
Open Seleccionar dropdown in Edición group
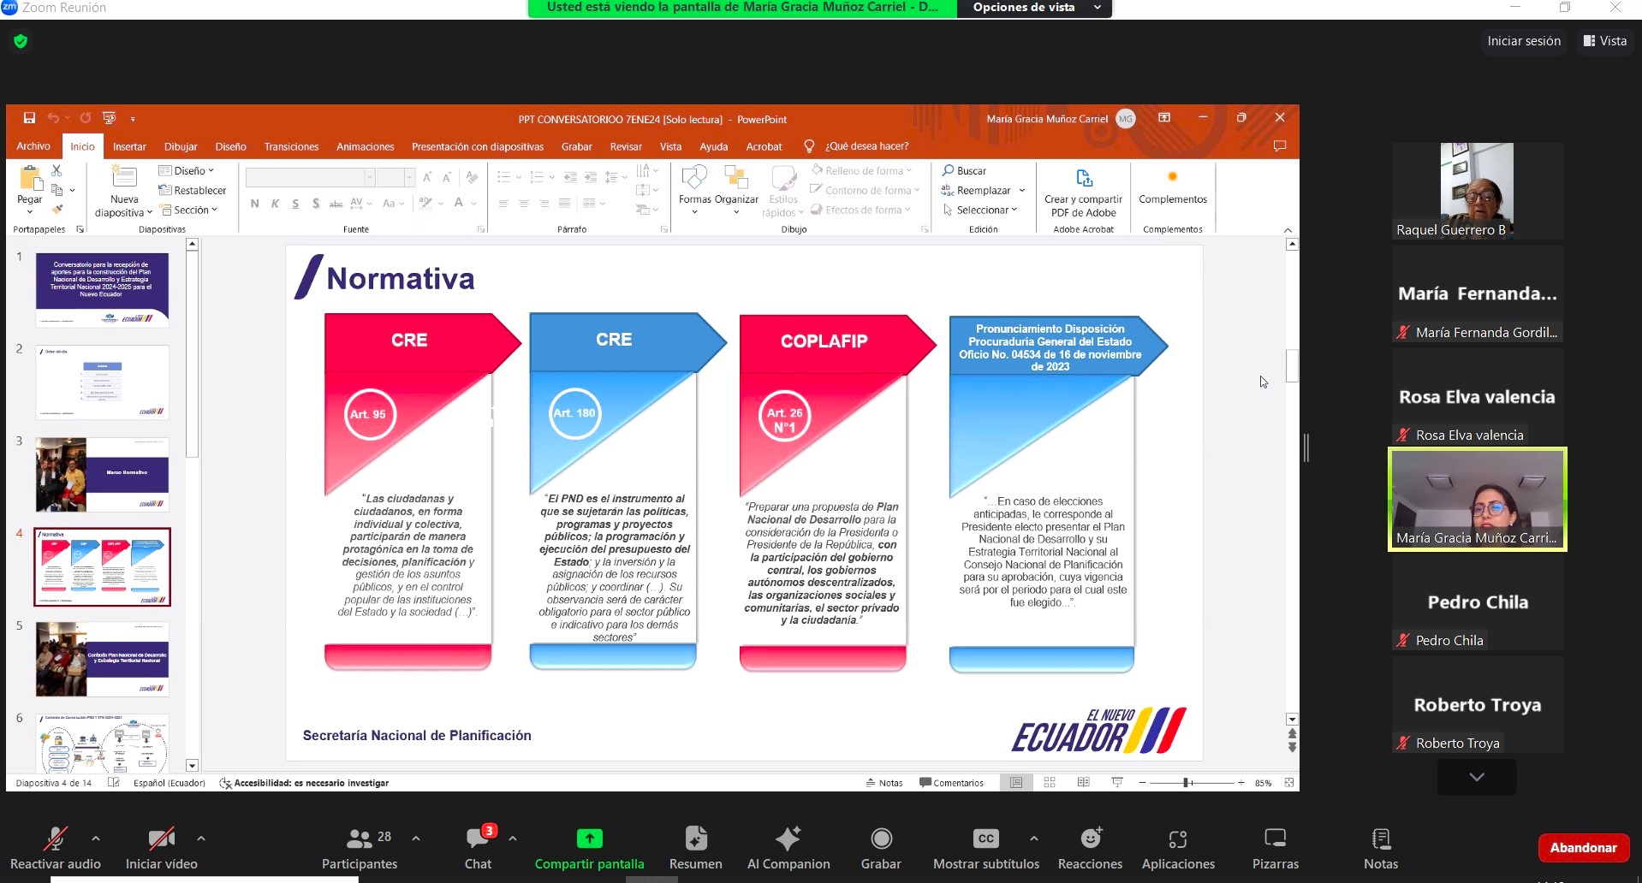pyautogui.click(x=980, y=210)
